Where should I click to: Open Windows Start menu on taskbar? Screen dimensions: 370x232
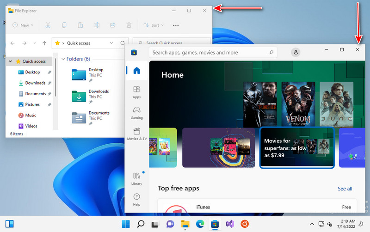(126, 224)
